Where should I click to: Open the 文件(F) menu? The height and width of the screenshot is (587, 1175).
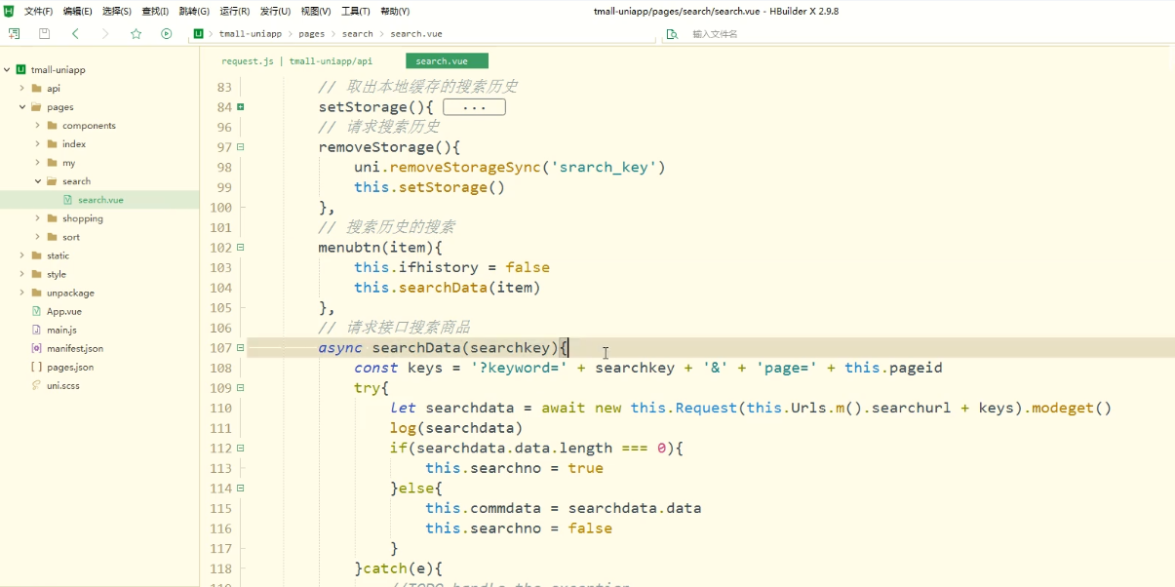(38, 11)
